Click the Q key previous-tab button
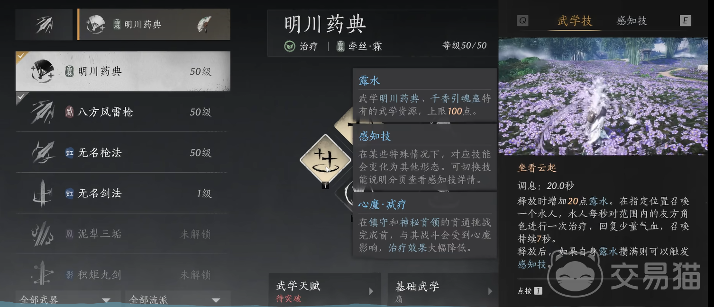714x307 pixels. (x=522, y=21)
